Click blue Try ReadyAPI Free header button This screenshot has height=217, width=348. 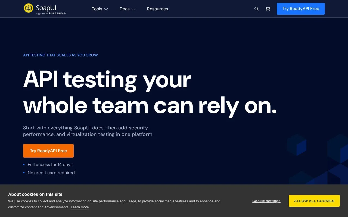(301, 9)
